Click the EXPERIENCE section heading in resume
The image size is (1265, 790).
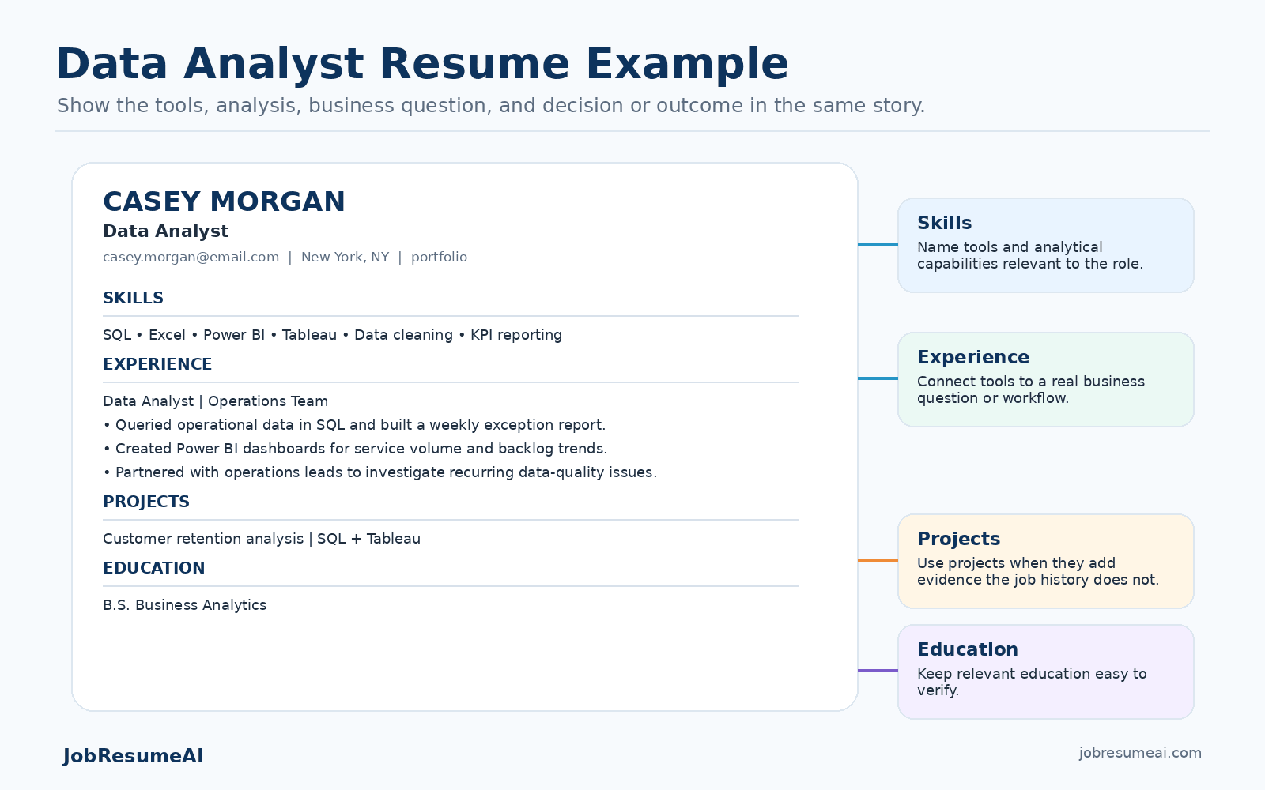point(157,364)
